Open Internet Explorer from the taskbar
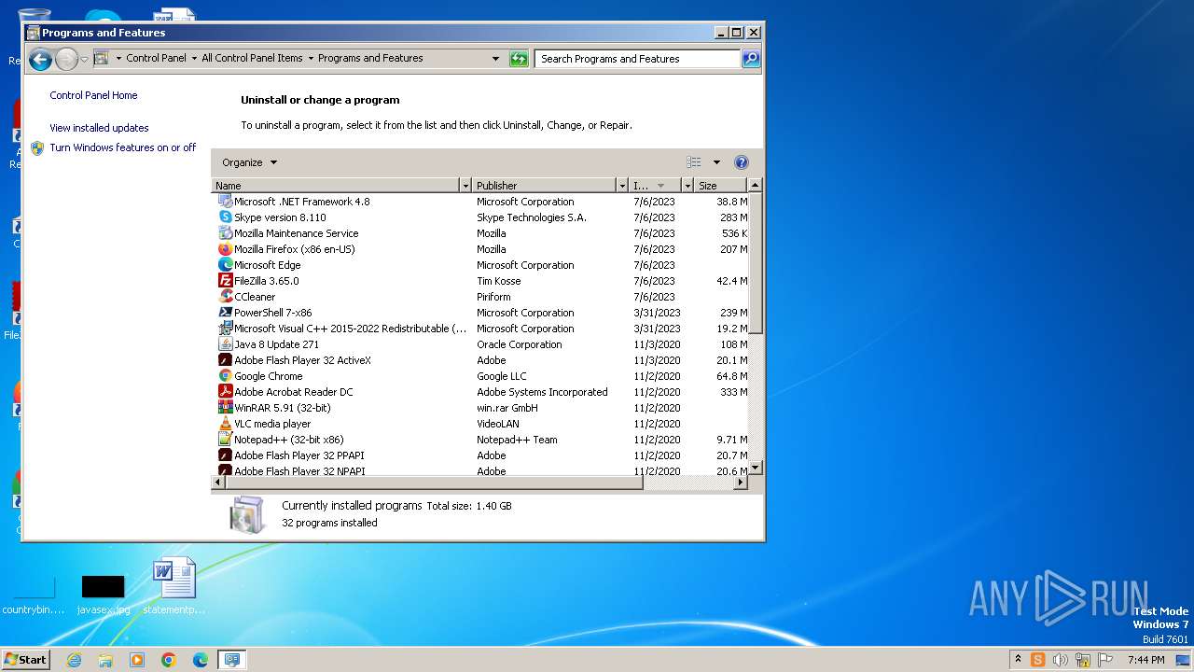 coord(74,660)
